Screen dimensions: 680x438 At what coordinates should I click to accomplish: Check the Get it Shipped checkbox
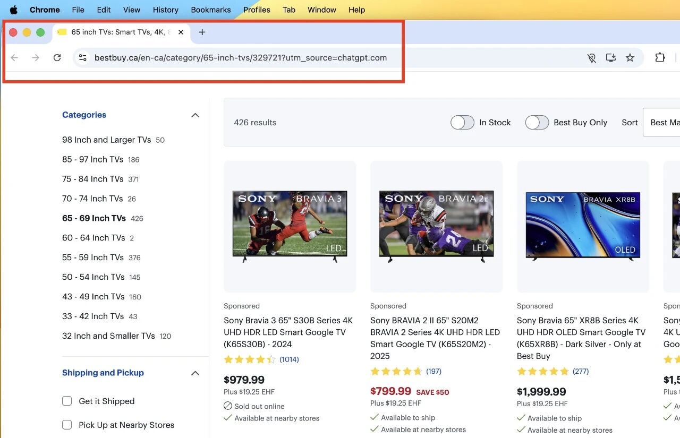click(67, 401)
